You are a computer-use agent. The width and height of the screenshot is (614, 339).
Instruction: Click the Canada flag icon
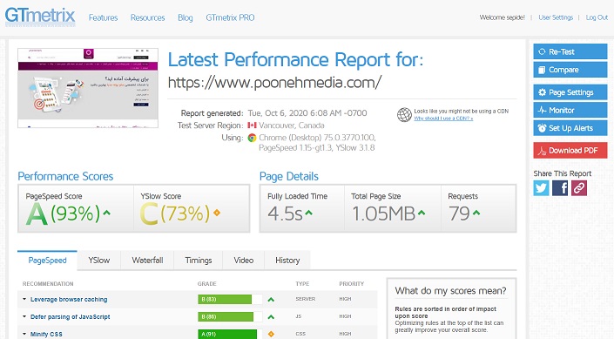[x=253, y=125]
